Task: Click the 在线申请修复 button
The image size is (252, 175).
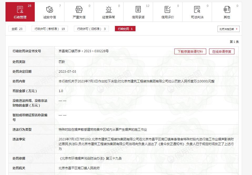Action: point(222,51)
